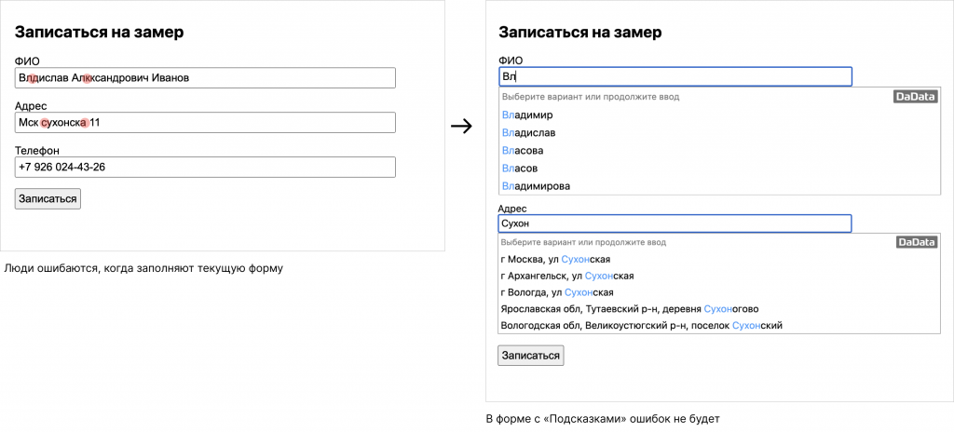This screenshot has height=432, width=954.
Task: Choose поселок Сухонский suggestion
Action: click(x=720, y=325)
